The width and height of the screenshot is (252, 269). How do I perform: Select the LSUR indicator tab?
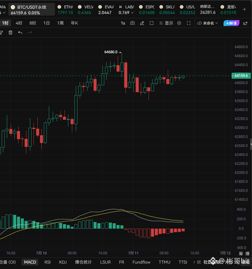(x=105, y=262)
